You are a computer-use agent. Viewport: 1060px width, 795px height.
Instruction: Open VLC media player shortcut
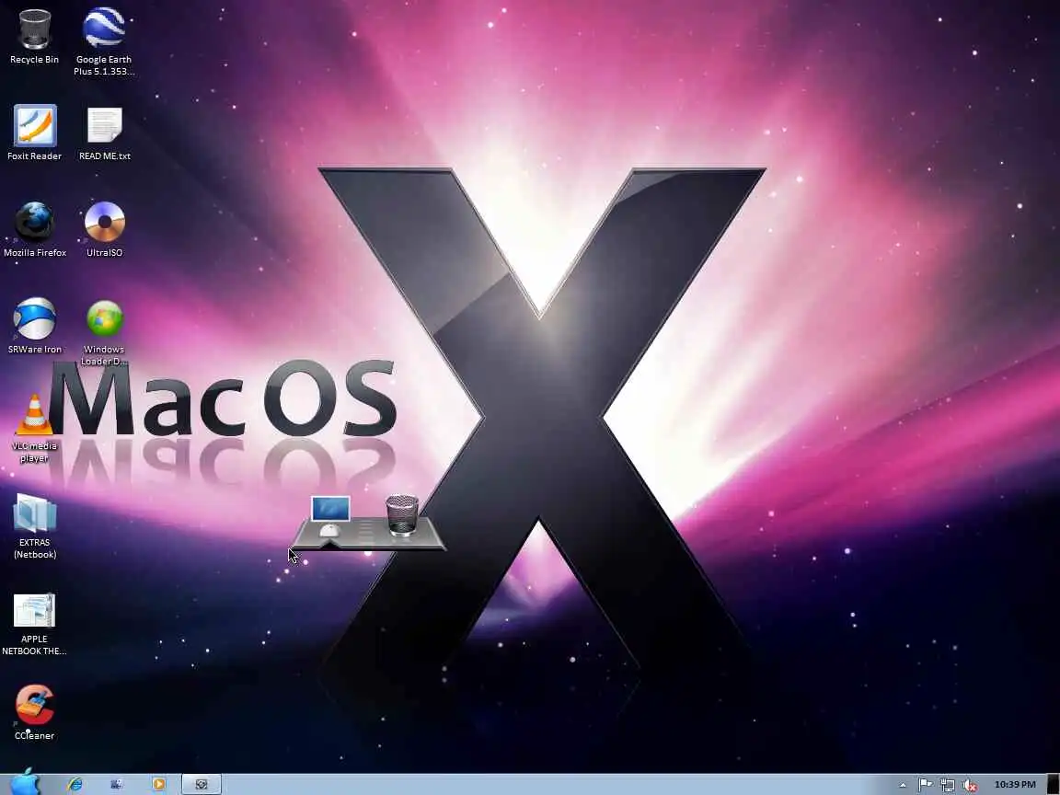pyautogui.click(x=34, y=429)
